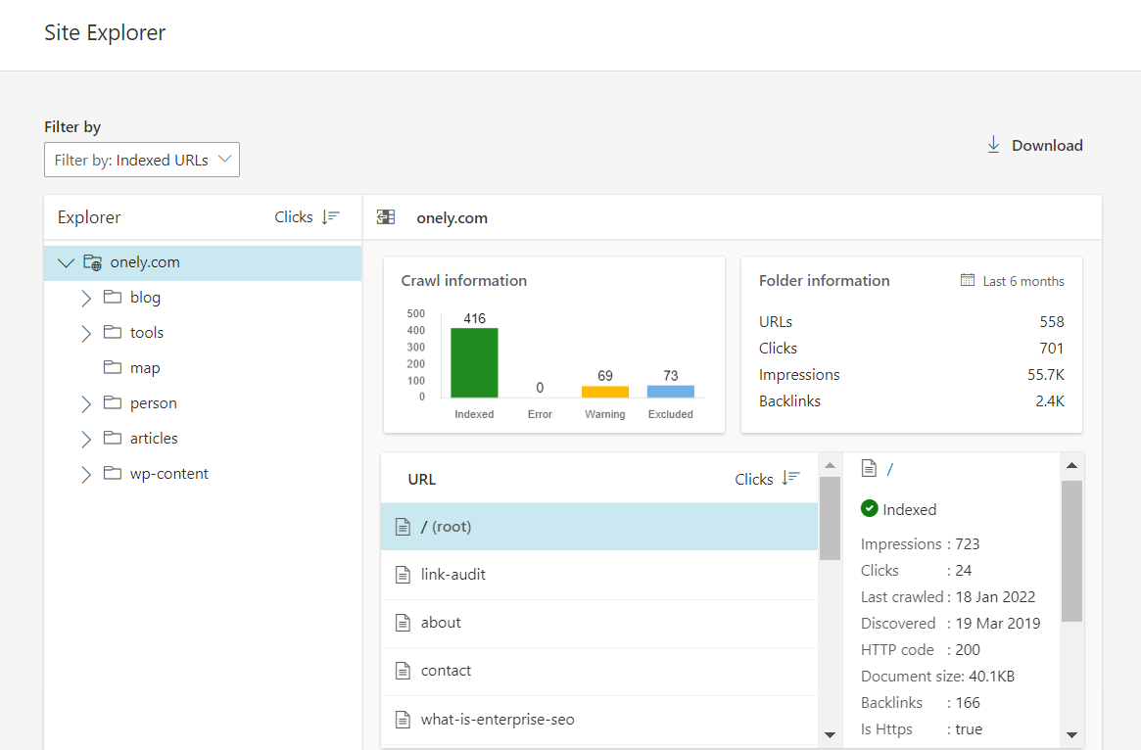The height and width of the screenshot is (750, 1141).
Task: Click the green Indexed status icon
Action: point(870,508)
